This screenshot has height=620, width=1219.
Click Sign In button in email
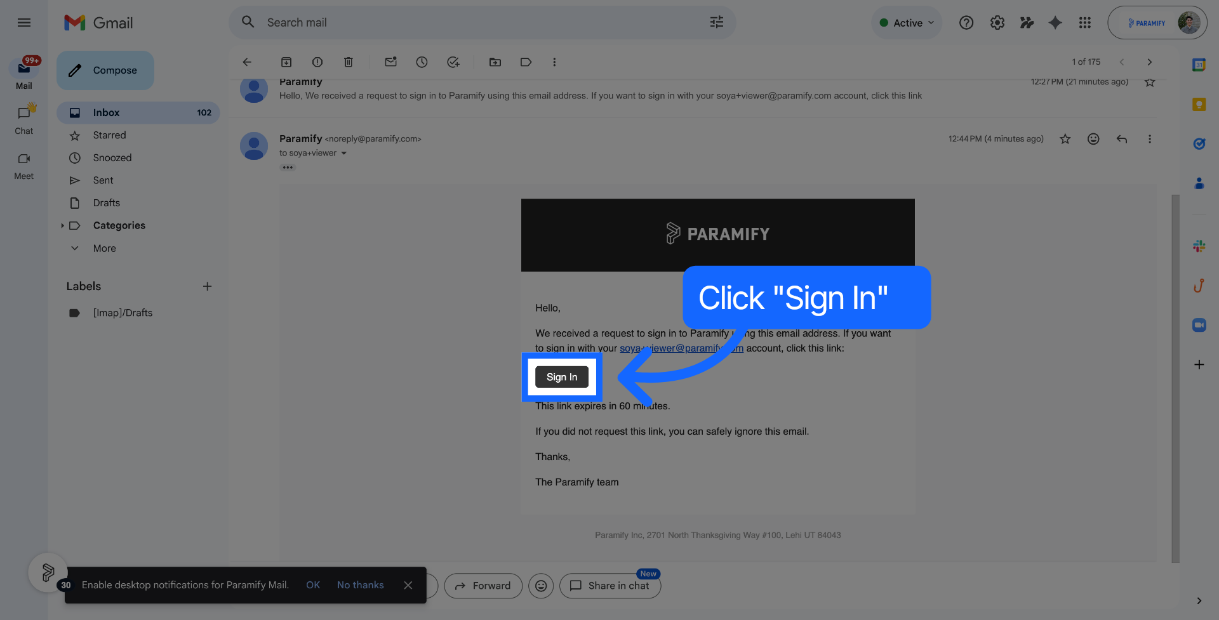click(x=562, y=377)
